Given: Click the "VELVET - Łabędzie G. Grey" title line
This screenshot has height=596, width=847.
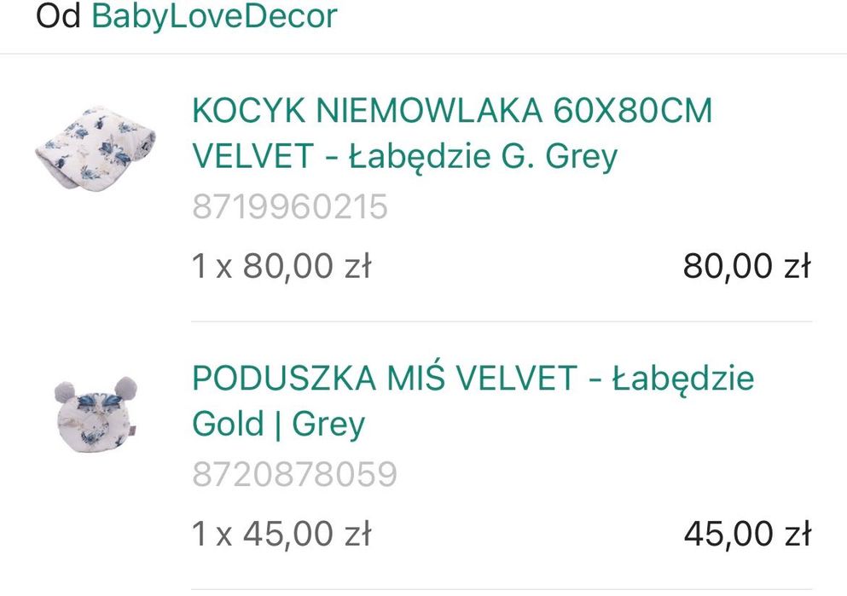Looking at the screenshot, I should pyautogui.click(x=404, y=157).
